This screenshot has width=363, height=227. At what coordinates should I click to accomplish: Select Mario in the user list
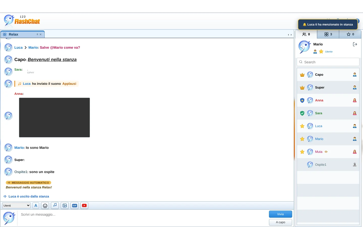[x=328, y=139]
